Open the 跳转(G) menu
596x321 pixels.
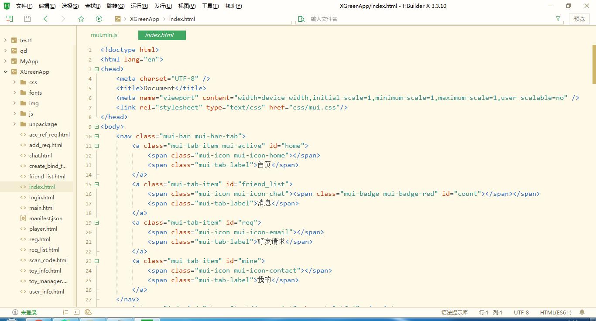click(x=116, y=6)
